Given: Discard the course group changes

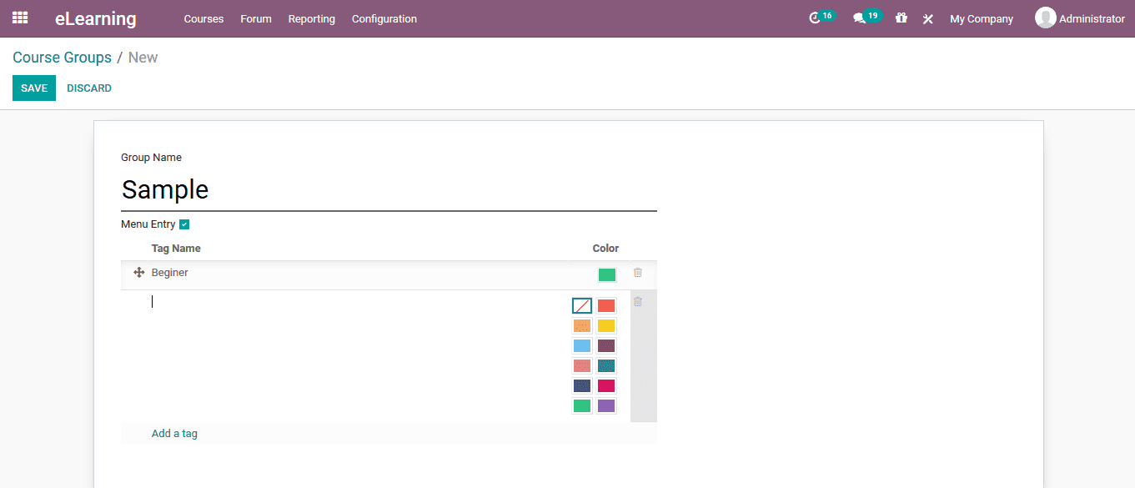Looking at the screenshot, I should click(89, 88).
